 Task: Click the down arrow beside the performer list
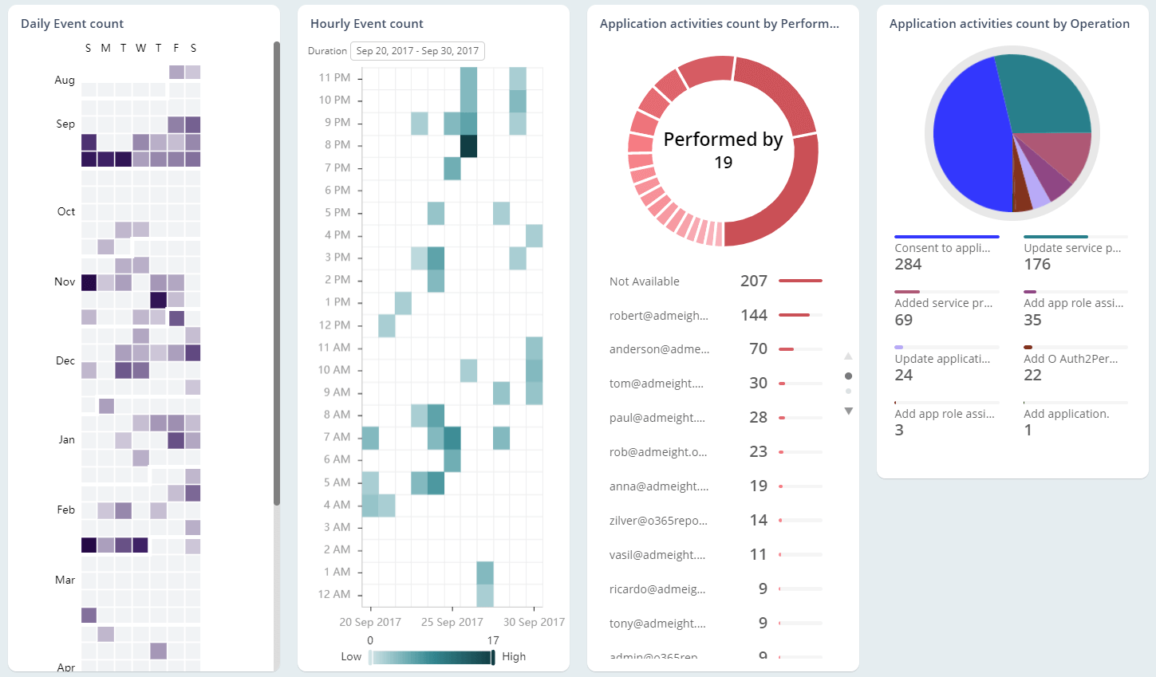848,411
